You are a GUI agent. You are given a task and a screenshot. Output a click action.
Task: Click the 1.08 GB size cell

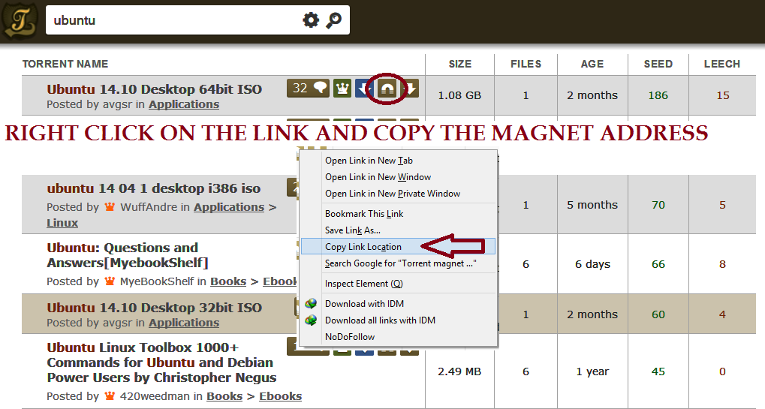tap(459, 95)
